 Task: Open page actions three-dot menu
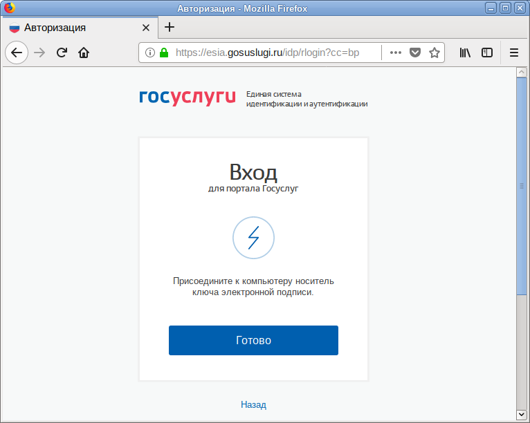[x=396, y=53]
